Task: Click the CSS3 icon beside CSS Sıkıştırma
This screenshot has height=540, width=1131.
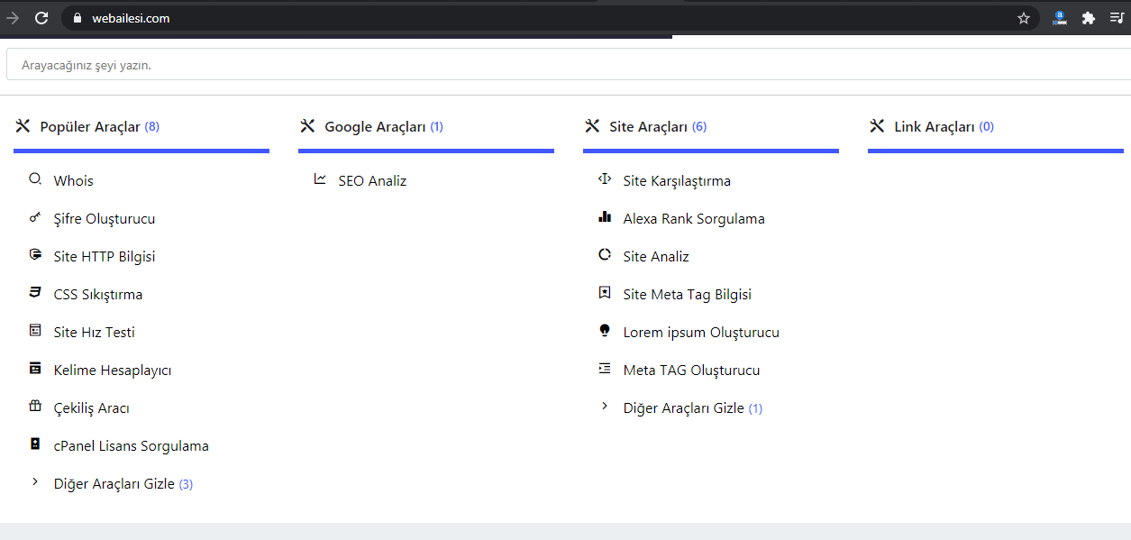Action: point(35,293)
